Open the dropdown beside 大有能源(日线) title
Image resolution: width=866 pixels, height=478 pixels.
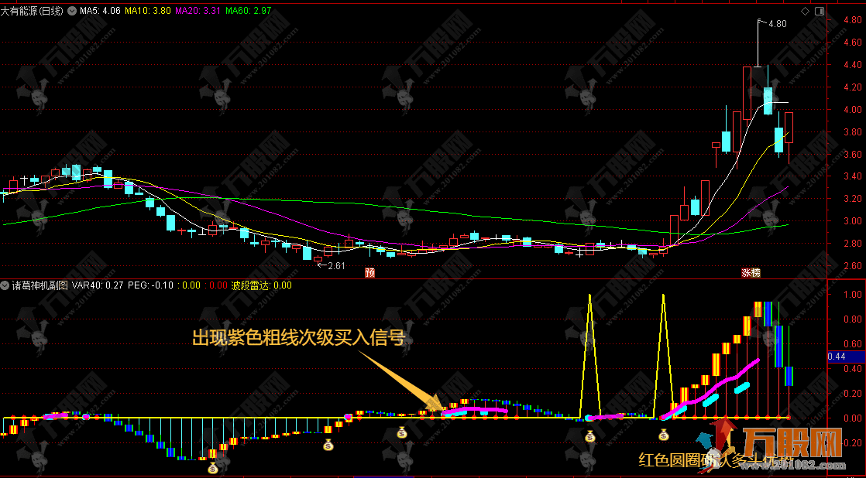(72, 11)
